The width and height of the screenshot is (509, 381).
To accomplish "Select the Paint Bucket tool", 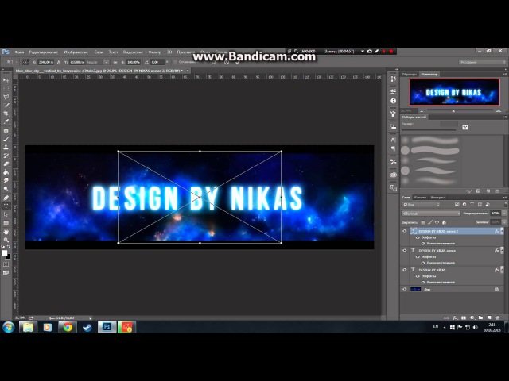I will tap(6, 172).
